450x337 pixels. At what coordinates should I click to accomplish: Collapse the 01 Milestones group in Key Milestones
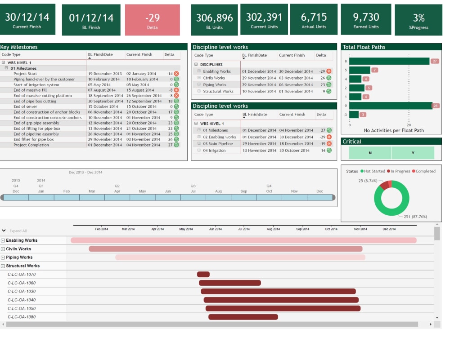(6, 68)
